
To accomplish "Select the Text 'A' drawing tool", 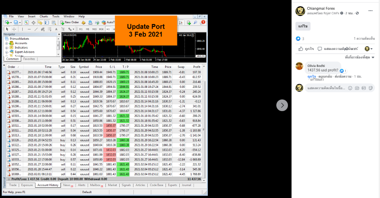I will point(56,29).
